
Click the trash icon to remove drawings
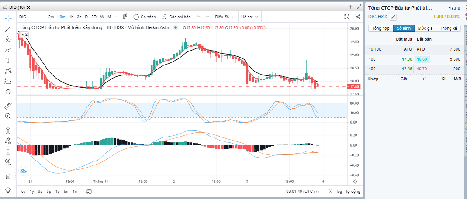point(8,176)
